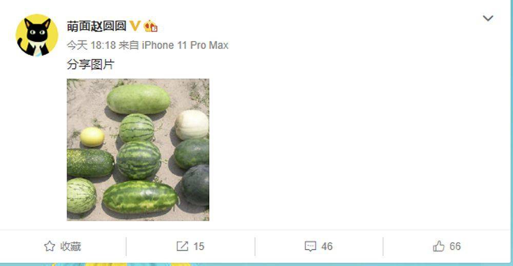Click the yellow melon in the photo
Screen dimensions: 513x266
(92, 137)
